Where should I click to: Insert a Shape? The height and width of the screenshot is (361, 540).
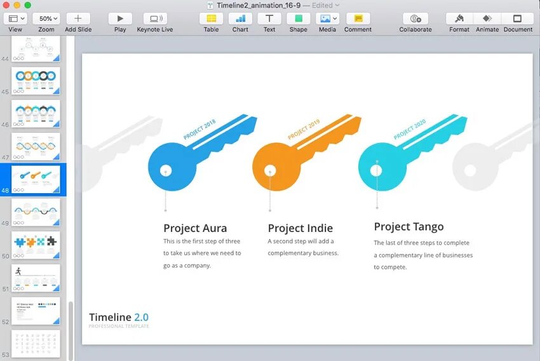click(298, 18)
